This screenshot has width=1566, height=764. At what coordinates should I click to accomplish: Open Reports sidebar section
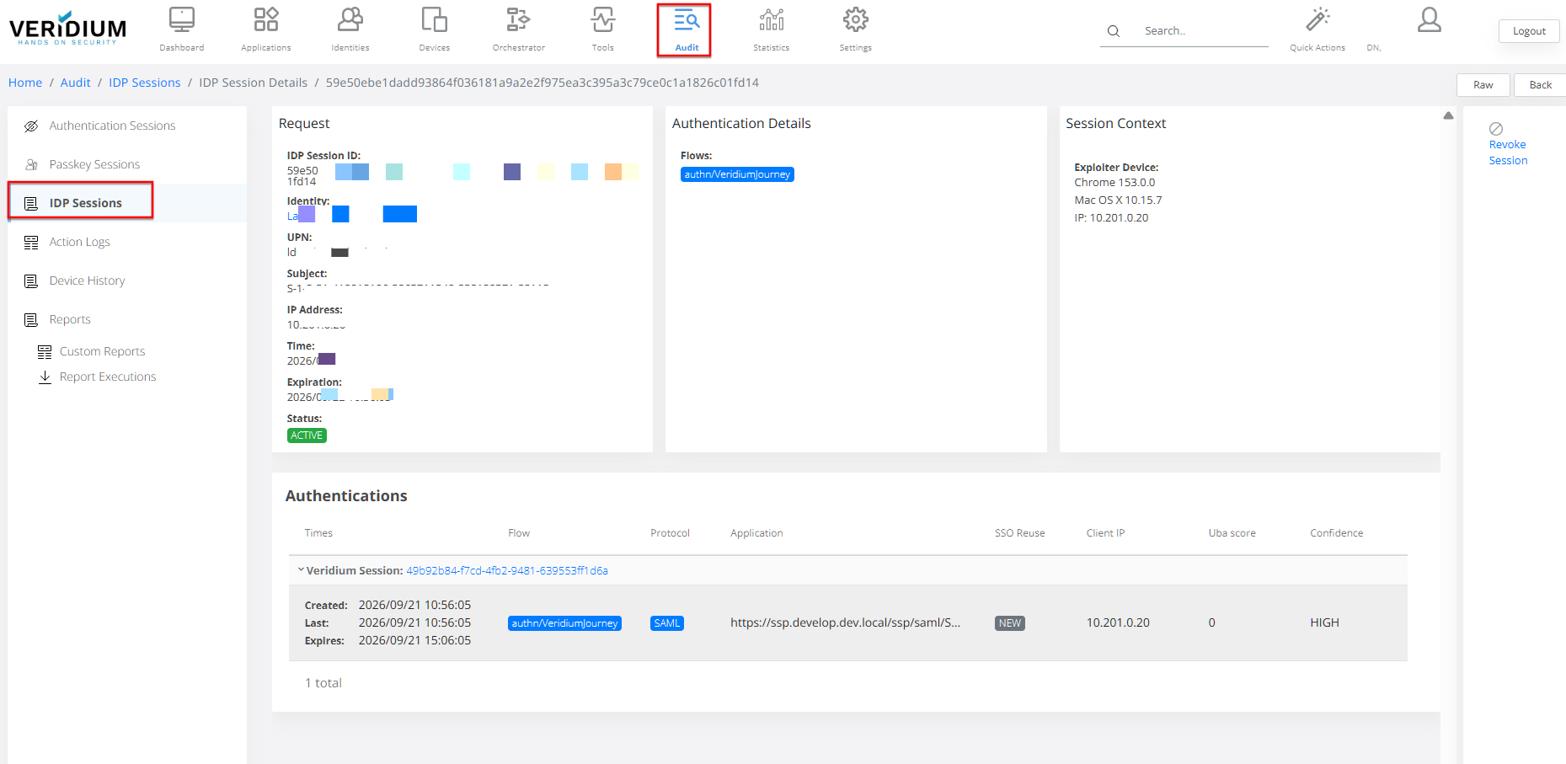70,319
